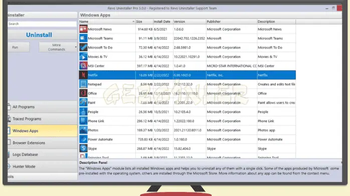Click version 22042.702.1226.2352 cell
The width and height of the screenshot is (350, 196).
point(189,38)
